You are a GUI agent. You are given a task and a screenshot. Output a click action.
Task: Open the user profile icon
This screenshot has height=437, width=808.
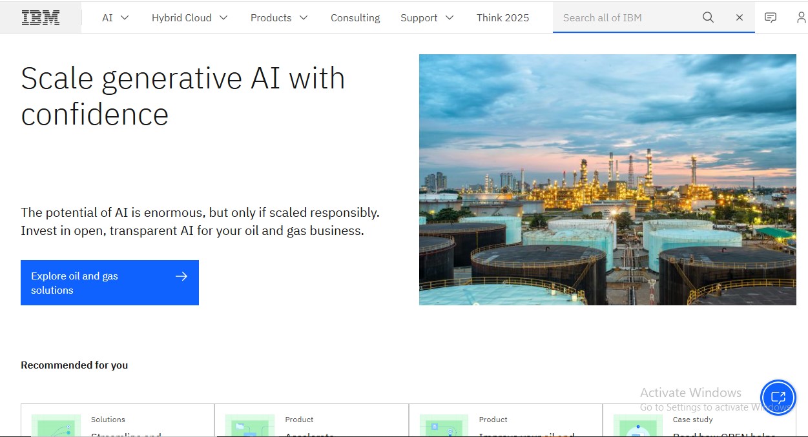[802, 17]
